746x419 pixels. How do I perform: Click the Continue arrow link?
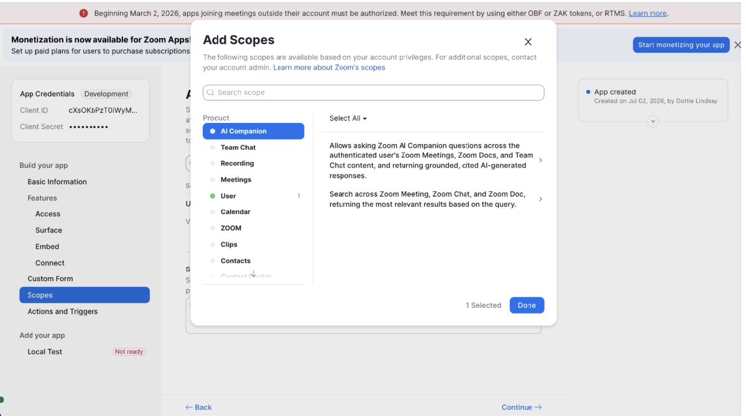pos(522,407)
